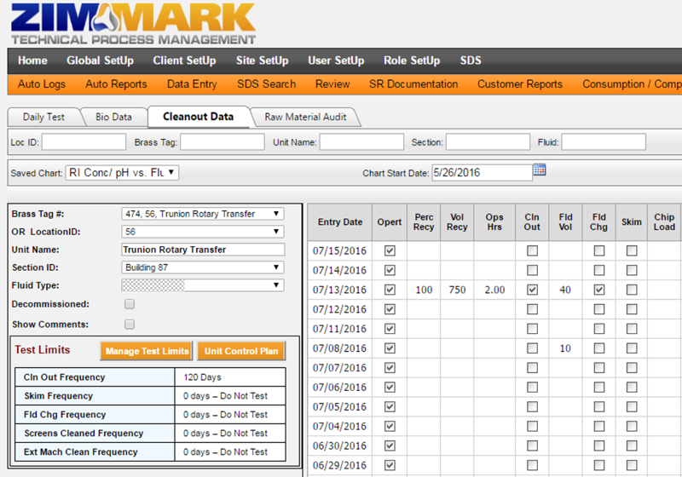
Task: Click the Entry Date column header
Action: 339,222
